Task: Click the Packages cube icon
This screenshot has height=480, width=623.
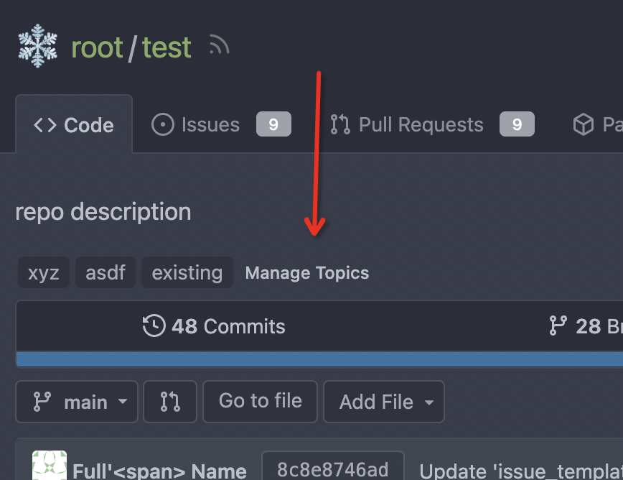Action: [584, 124]
